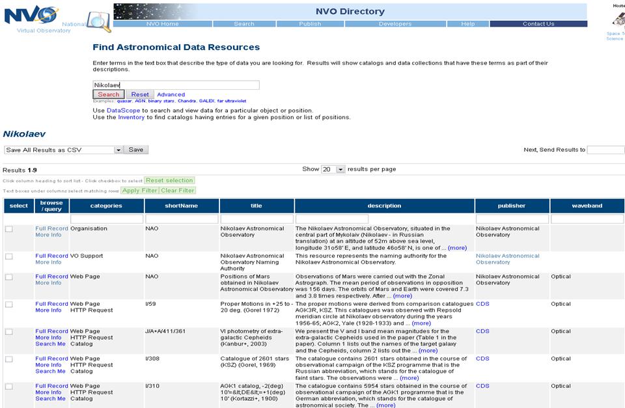Open the Inventory link

click(131, 117)
